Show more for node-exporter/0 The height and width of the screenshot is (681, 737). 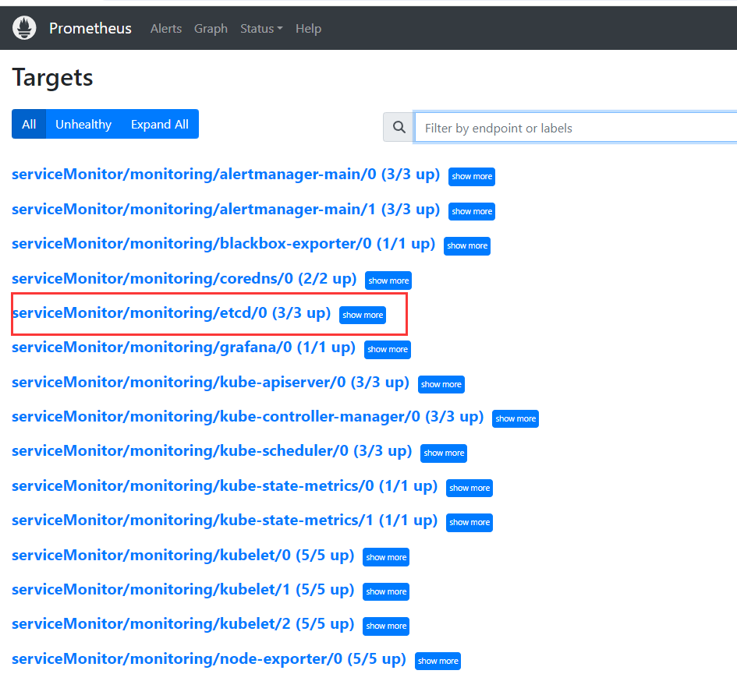click(438, 661)
